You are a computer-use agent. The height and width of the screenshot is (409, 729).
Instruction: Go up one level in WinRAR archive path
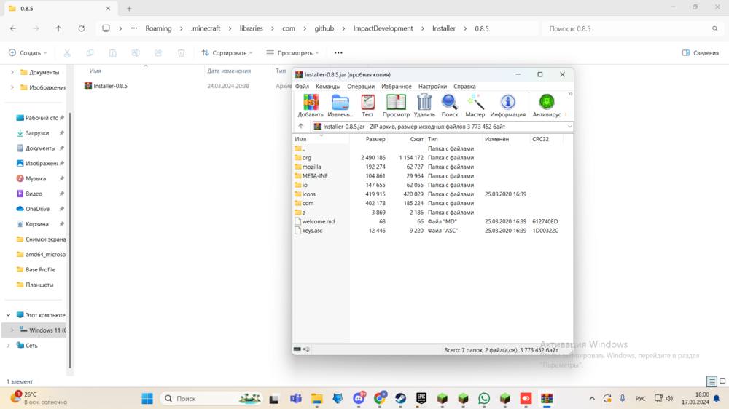tap(301, 127)
